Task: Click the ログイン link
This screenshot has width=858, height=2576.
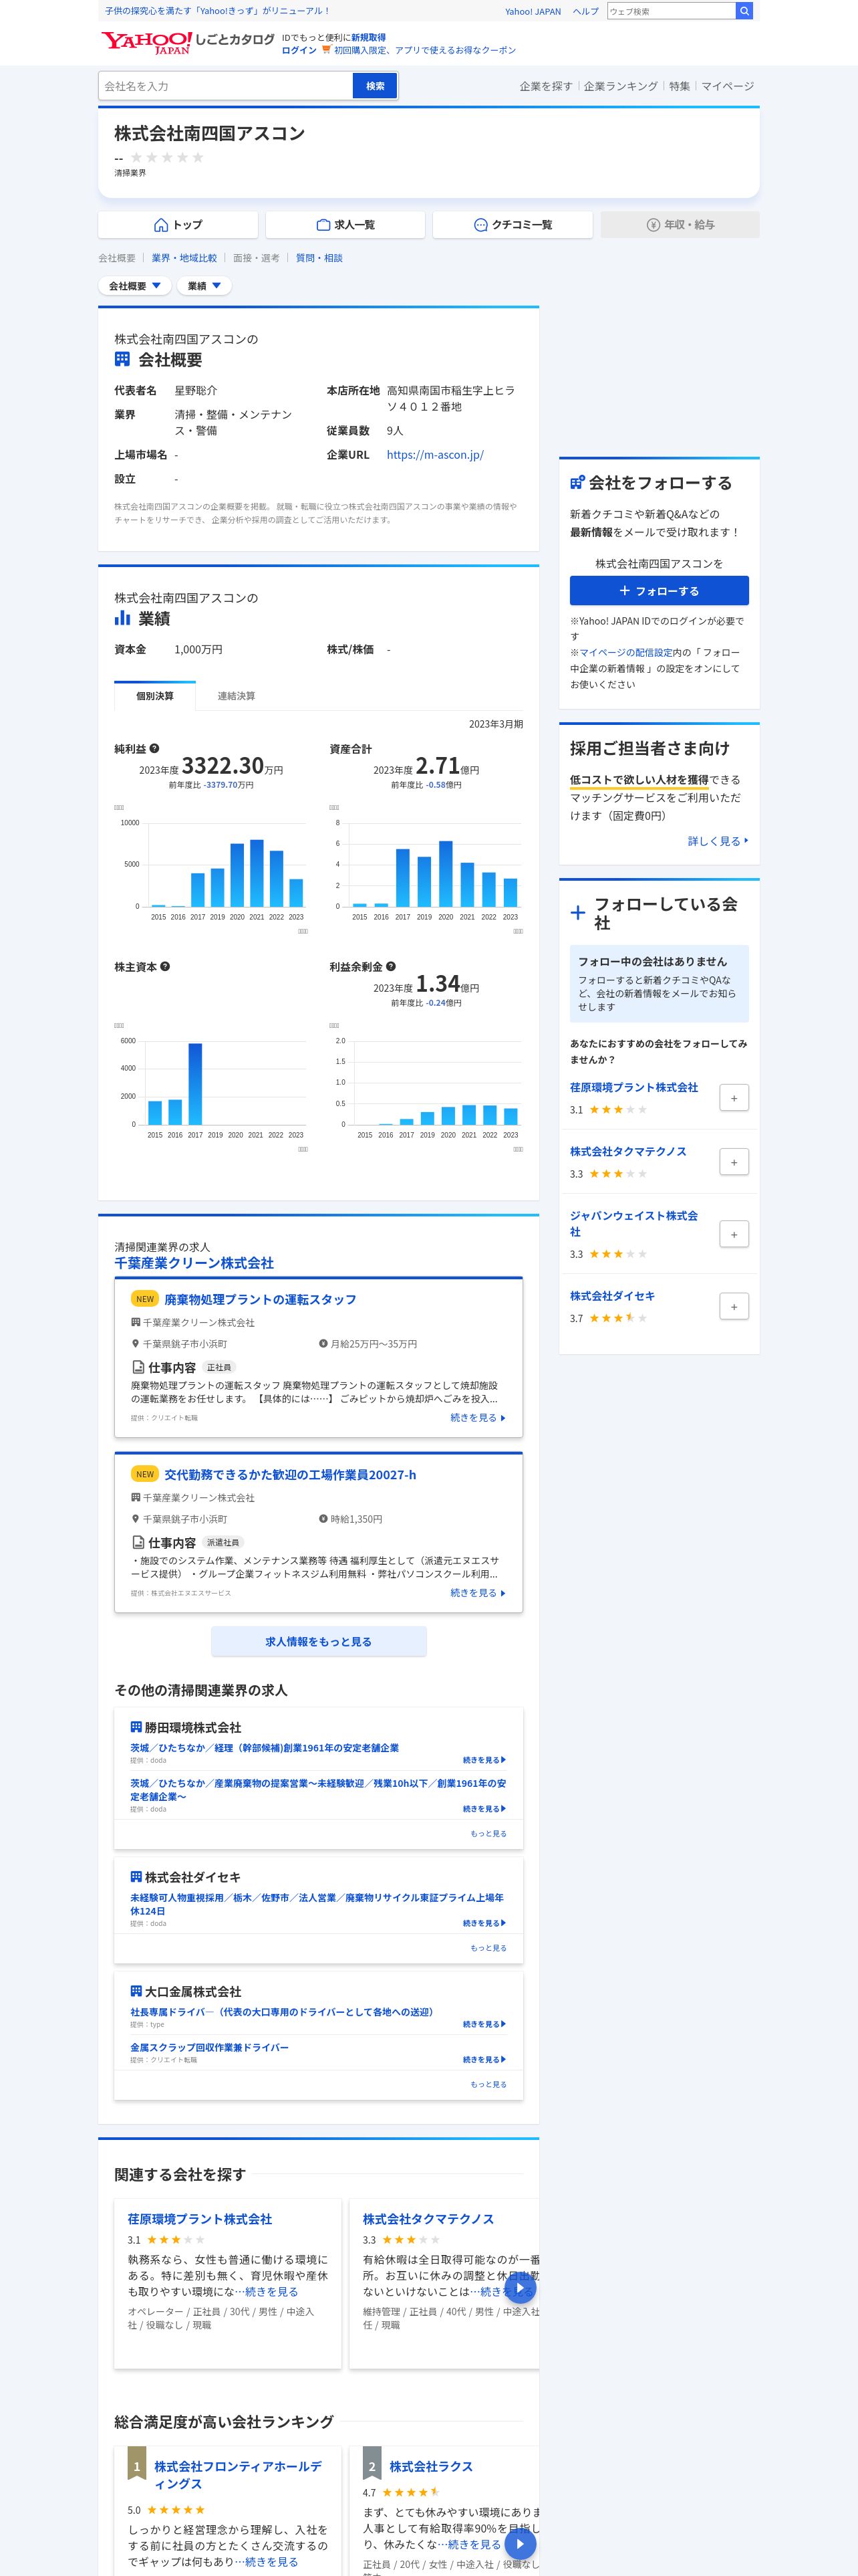Action: [x=299, y=50]
